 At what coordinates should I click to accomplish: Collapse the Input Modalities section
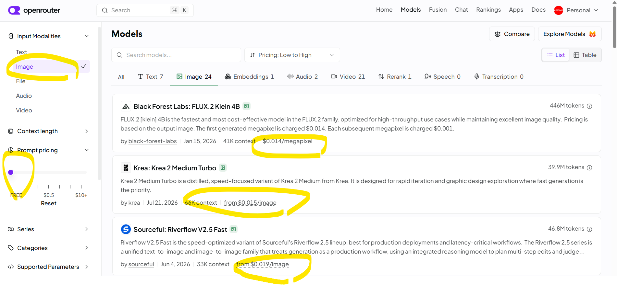[87, 36]
